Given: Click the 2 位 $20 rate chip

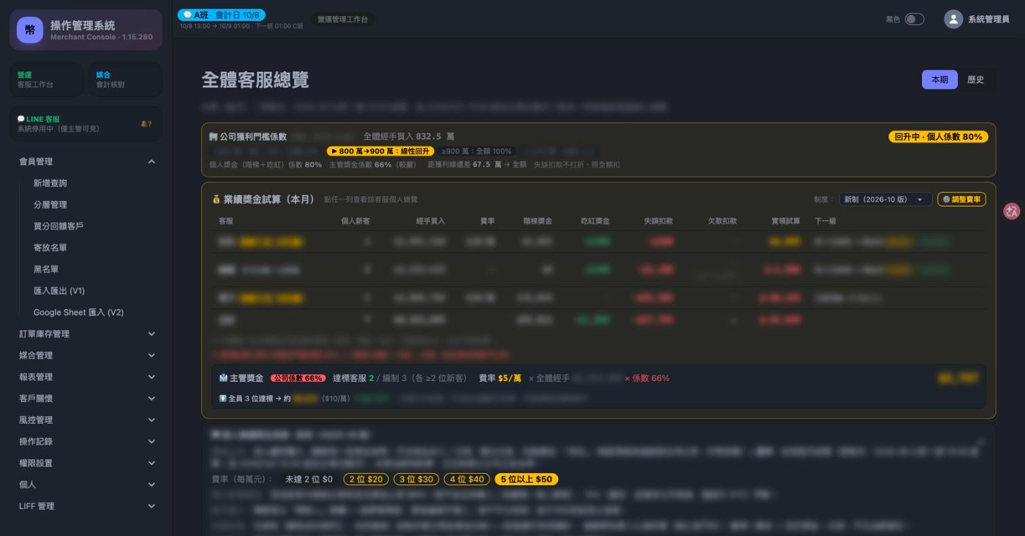Looking at the screenshot, I should [x=365, y=479].
